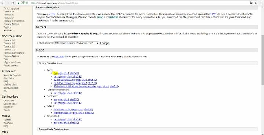Open sha1 link for JMX Remote jar
This screenshot has width=264, height=135.
point(80,109)
